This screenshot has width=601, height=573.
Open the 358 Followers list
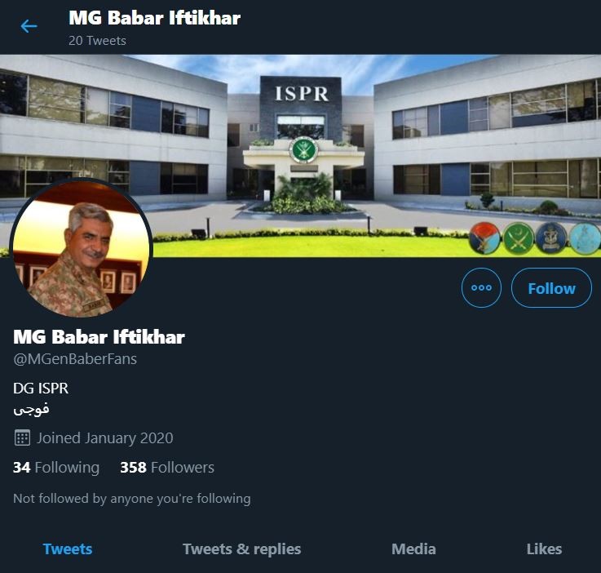click(167, 467)
